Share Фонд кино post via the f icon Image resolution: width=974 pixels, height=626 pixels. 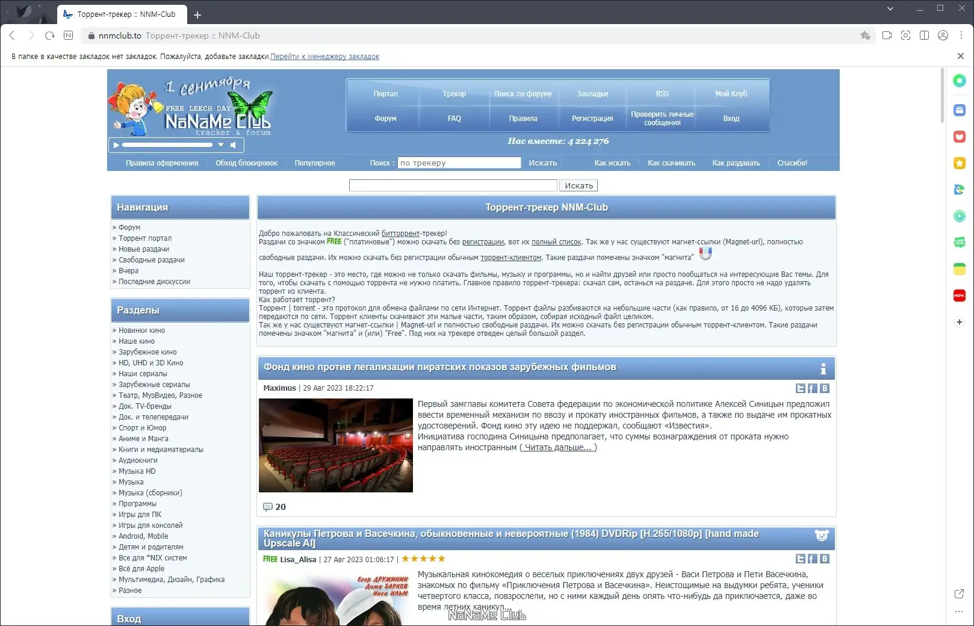coord(812,389)
